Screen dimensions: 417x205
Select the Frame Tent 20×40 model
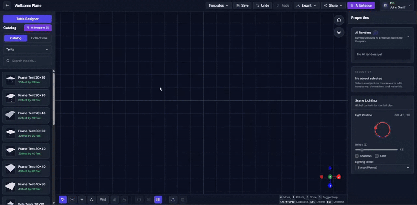coord(26,115)
